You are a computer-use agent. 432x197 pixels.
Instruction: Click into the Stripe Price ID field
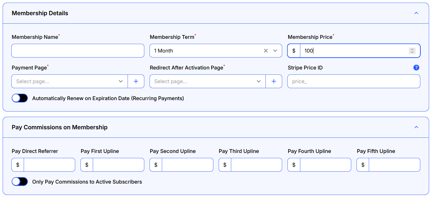point(354,81)
